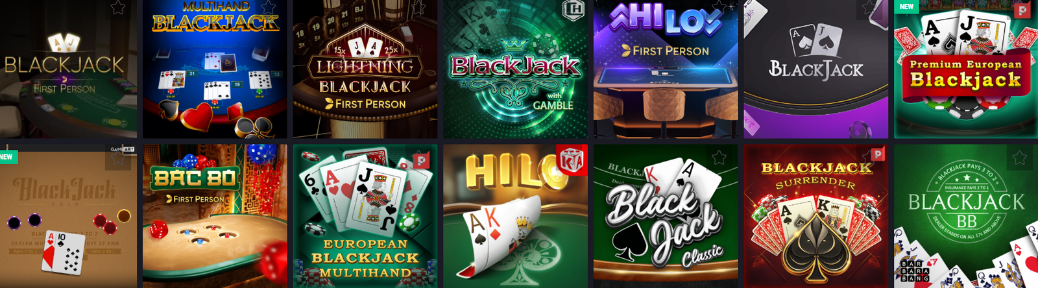This screenshot has height=288, width=1038.
Task: Click the red KA provider badge on Hilo
Action: pyautogui.click(x=572, y=160)
